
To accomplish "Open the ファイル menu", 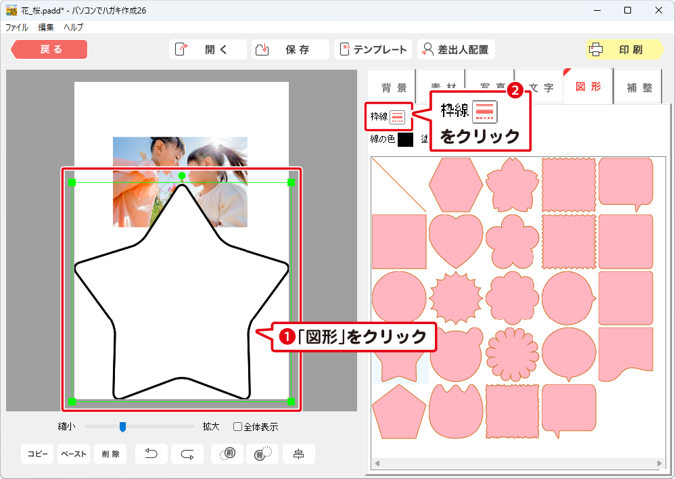I will tap(17, 28).
